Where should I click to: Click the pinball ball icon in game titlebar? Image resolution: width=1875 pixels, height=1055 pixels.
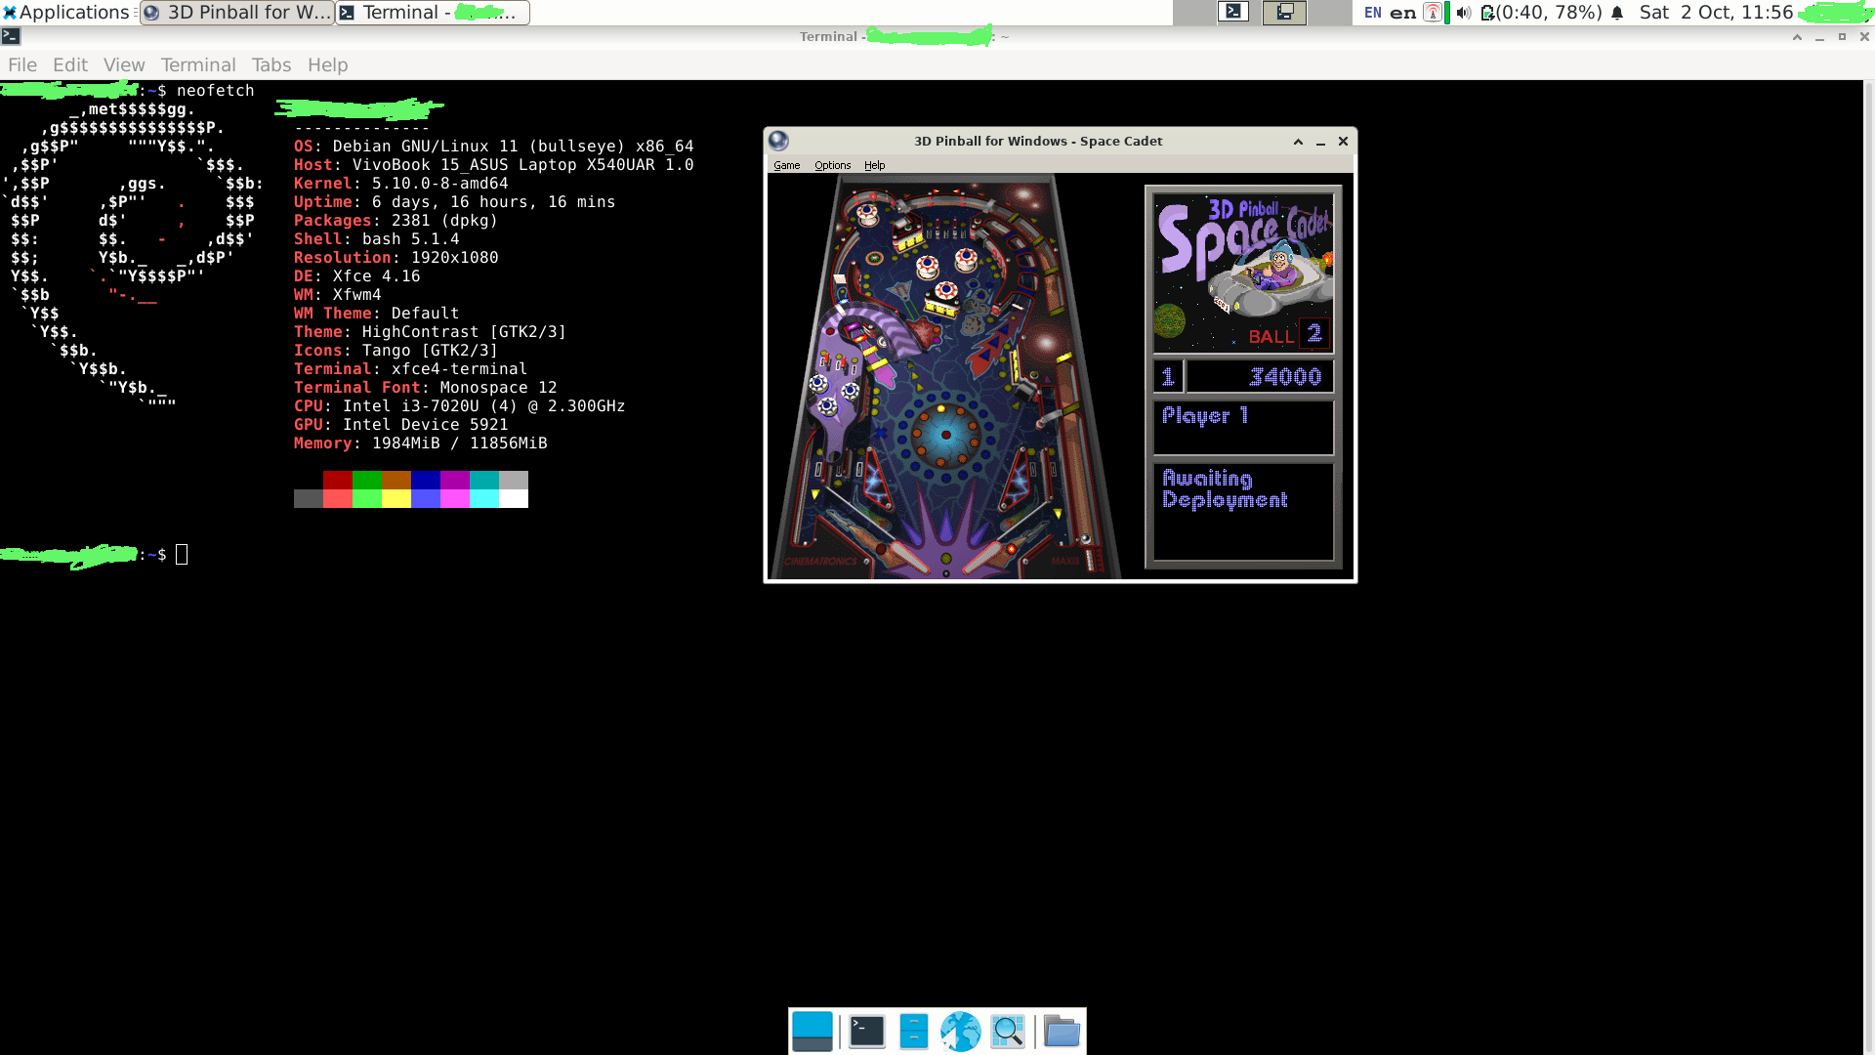click(778, 141)
